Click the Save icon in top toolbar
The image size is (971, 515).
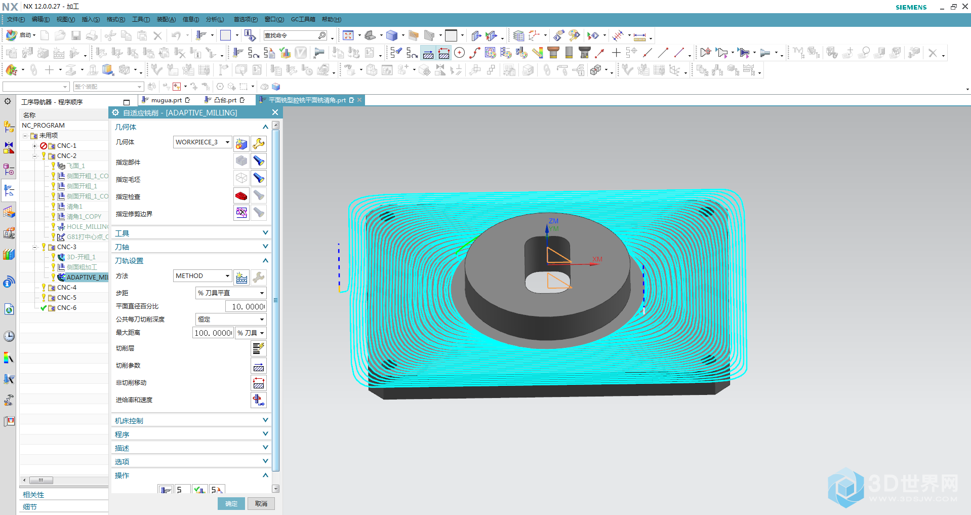point(76,35)
